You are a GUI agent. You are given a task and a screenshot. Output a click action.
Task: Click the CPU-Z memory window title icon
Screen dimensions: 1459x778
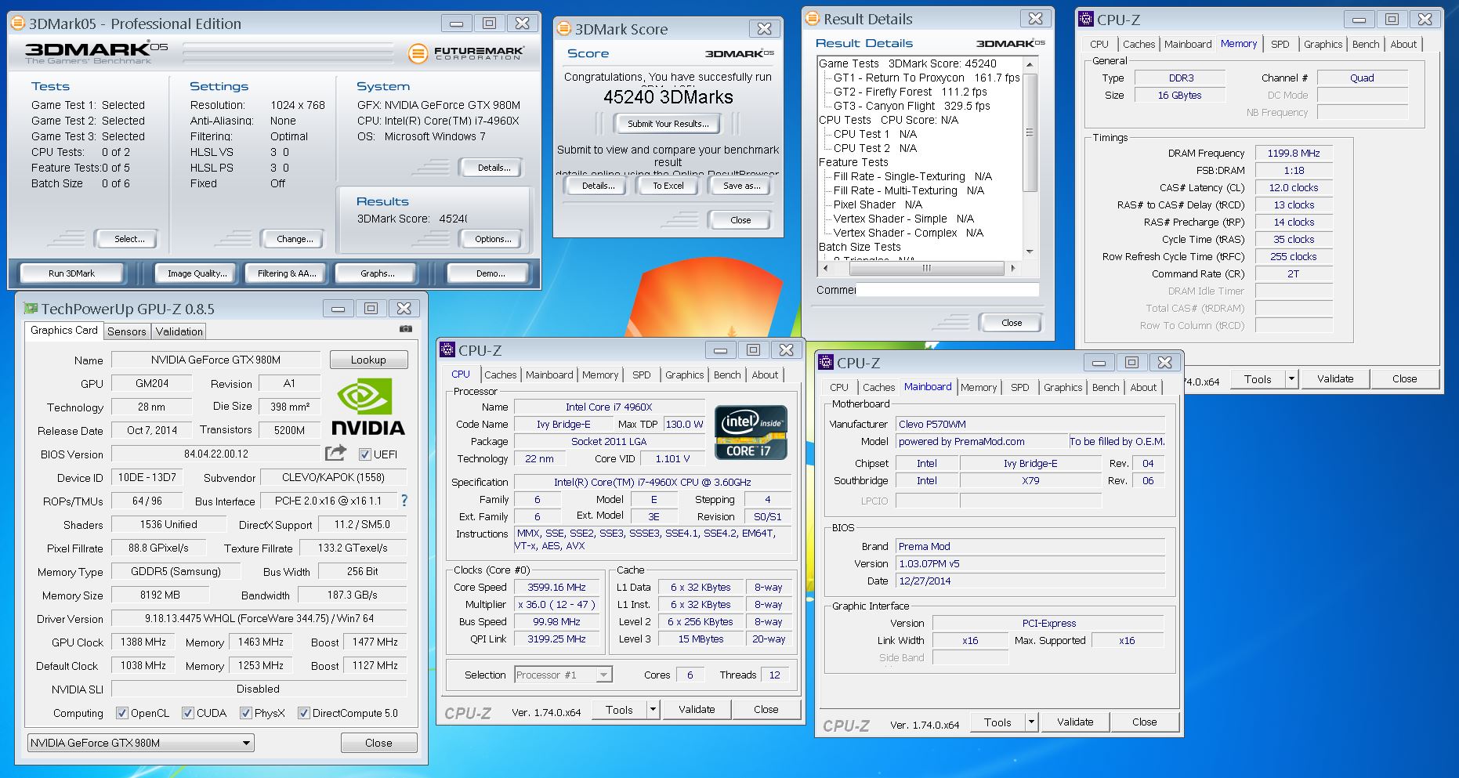pyautogui.click(x=1086, y=20)
